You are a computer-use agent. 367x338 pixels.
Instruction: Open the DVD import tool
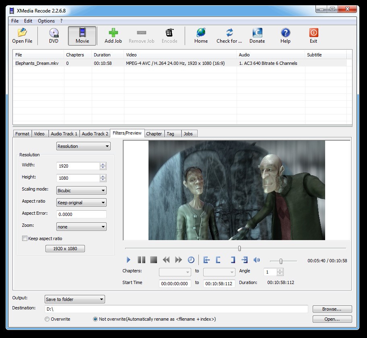pyautogui.click(x=53, y=35)
